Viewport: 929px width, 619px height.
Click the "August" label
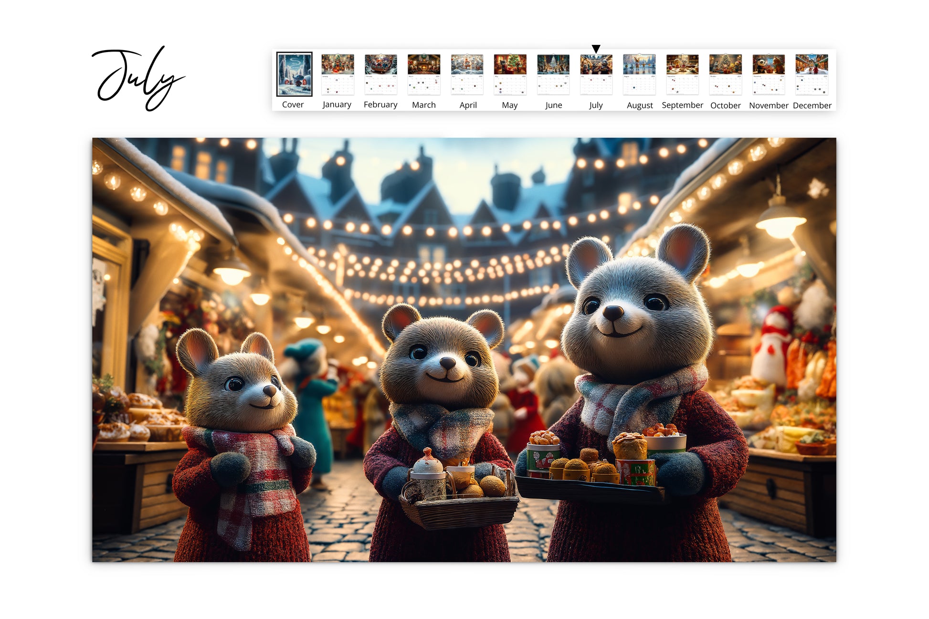tap(640, 105)
